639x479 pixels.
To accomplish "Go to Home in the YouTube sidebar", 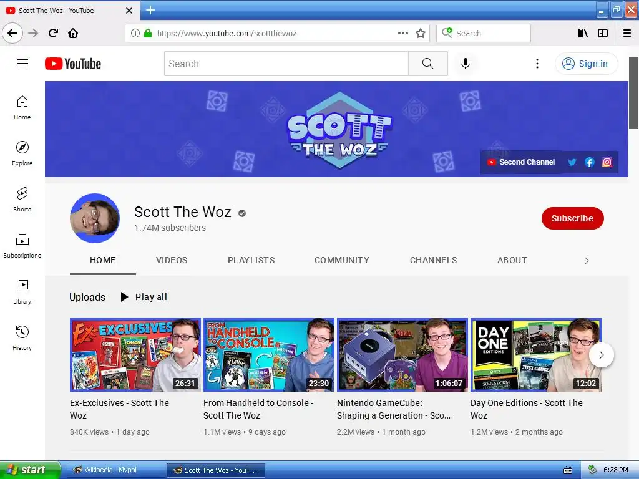I will pos(22,107).
